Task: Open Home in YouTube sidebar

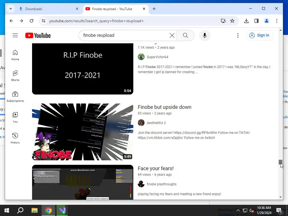Action: 15,55
